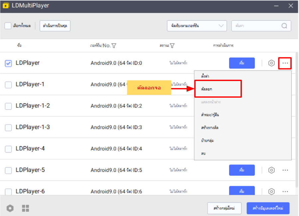Choose ลบ (Delete) in the context menu
Screen dimensions: 299x216
point(203,153)
